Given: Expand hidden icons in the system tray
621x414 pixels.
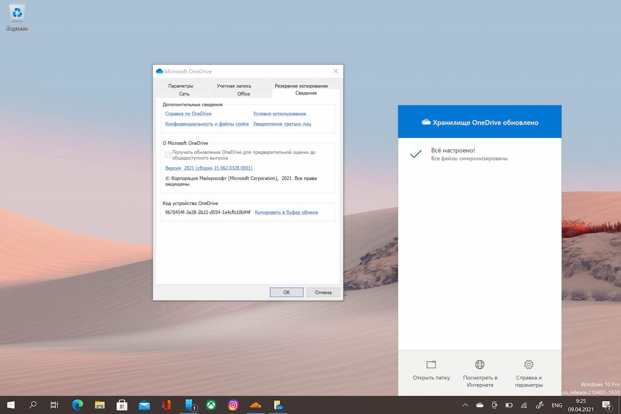Looking at the screenshot, I should 465,405.
